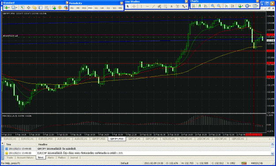The height and width of the screenshot is (166, 276).
Task: Close the Periodicity floating toolbar
Action: (121, 3)
